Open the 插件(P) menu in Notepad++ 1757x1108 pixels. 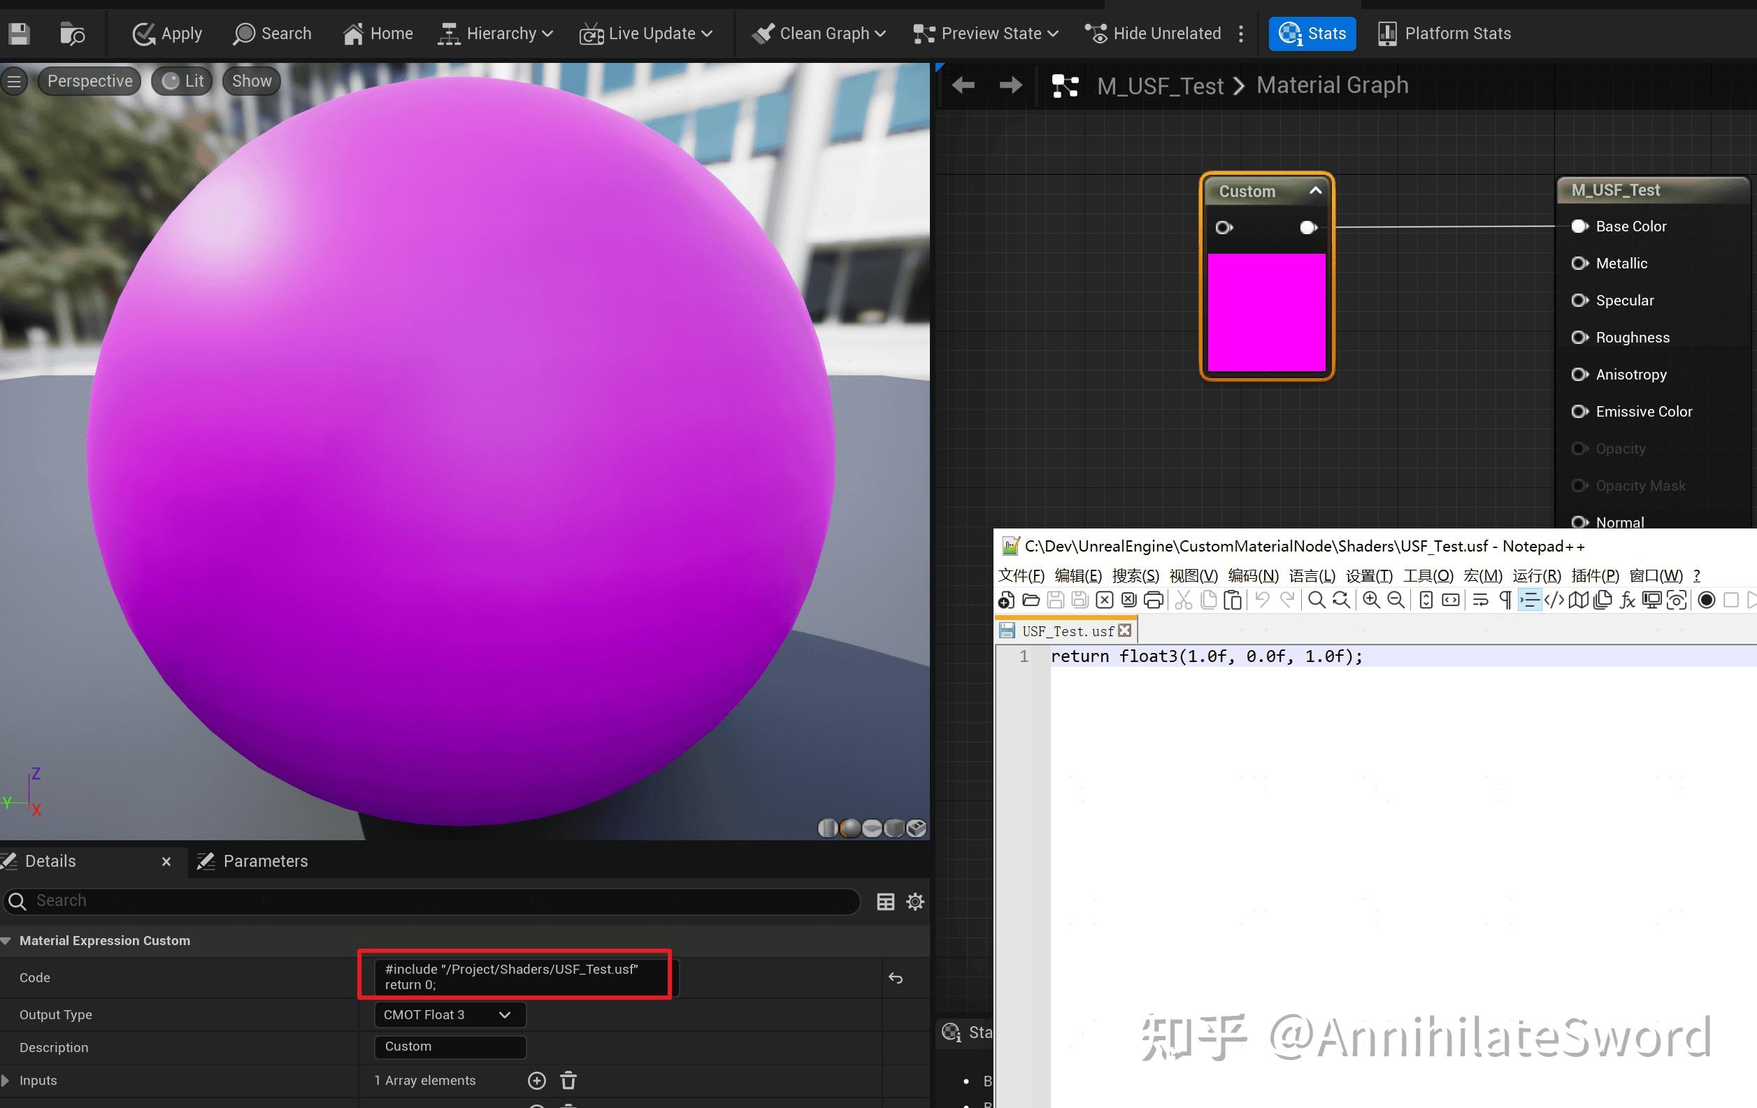[1595, 575]
